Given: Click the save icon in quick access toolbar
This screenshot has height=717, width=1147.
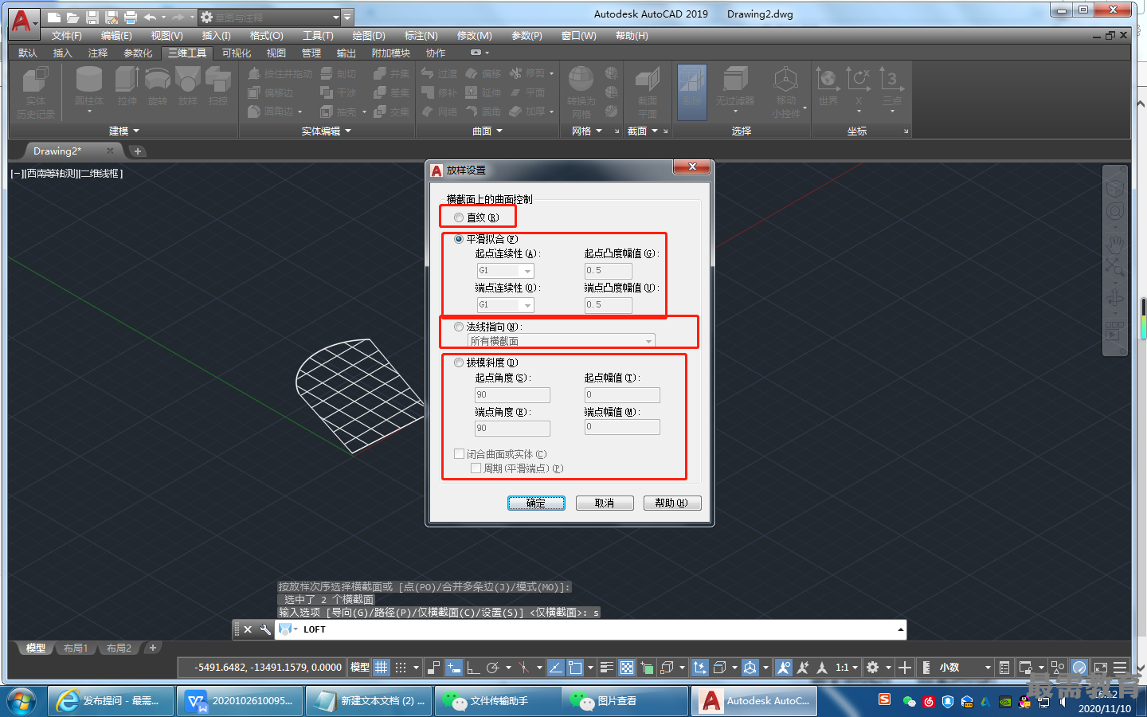Looking at the screenshot, I should click(x=92, y=18).
